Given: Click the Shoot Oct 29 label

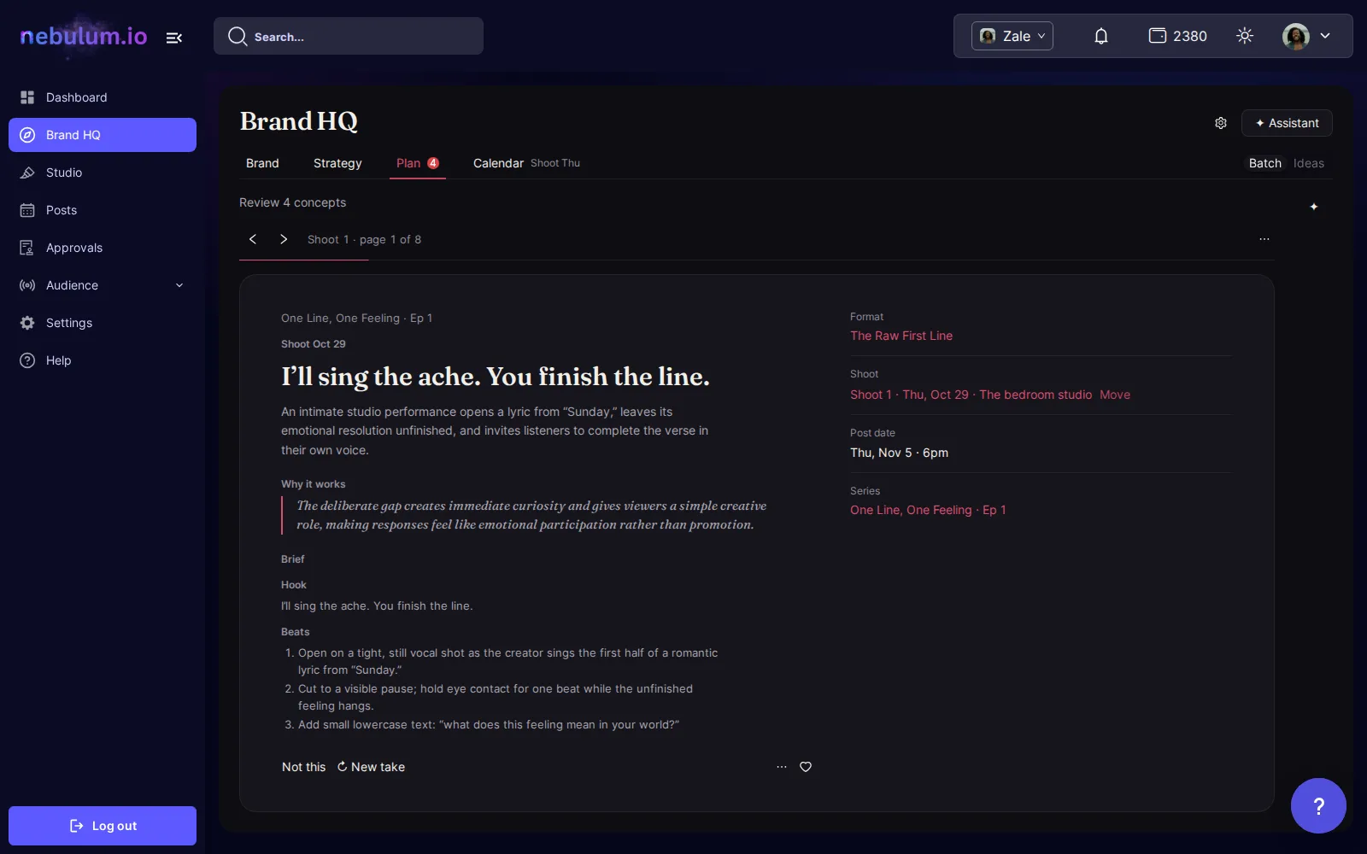Looking at the screenshot, I should click(x=314, y=344).
